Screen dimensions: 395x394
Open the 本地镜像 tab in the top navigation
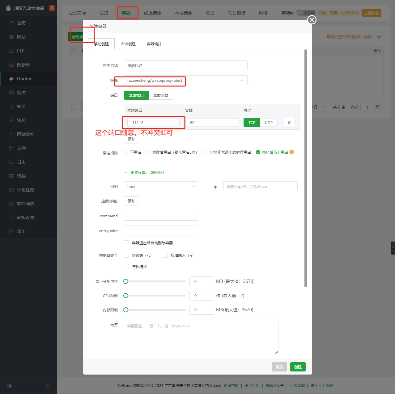point(184,13)
